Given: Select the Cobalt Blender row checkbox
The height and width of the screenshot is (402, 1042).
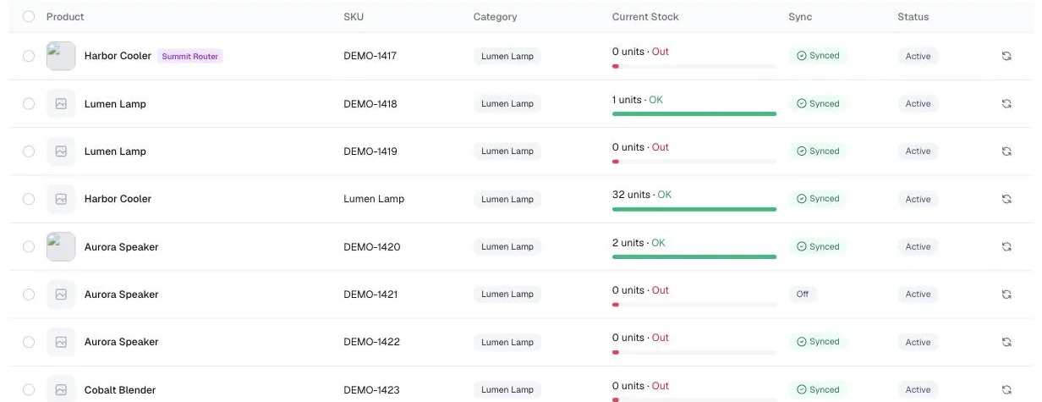Looking at the screenshot, I should (x=29, y=389).
